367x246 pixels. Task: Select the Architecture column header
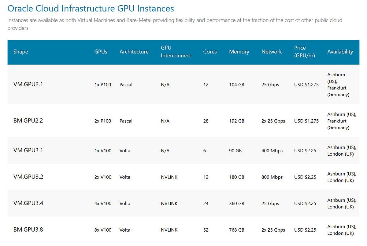tap(134, 52)
